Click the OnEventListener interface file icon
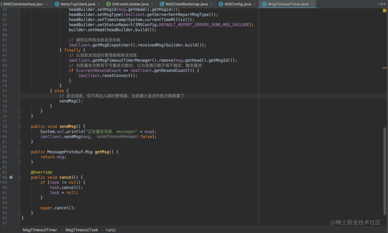This screenshot has width=388, height=233. [x=108, y=4]
